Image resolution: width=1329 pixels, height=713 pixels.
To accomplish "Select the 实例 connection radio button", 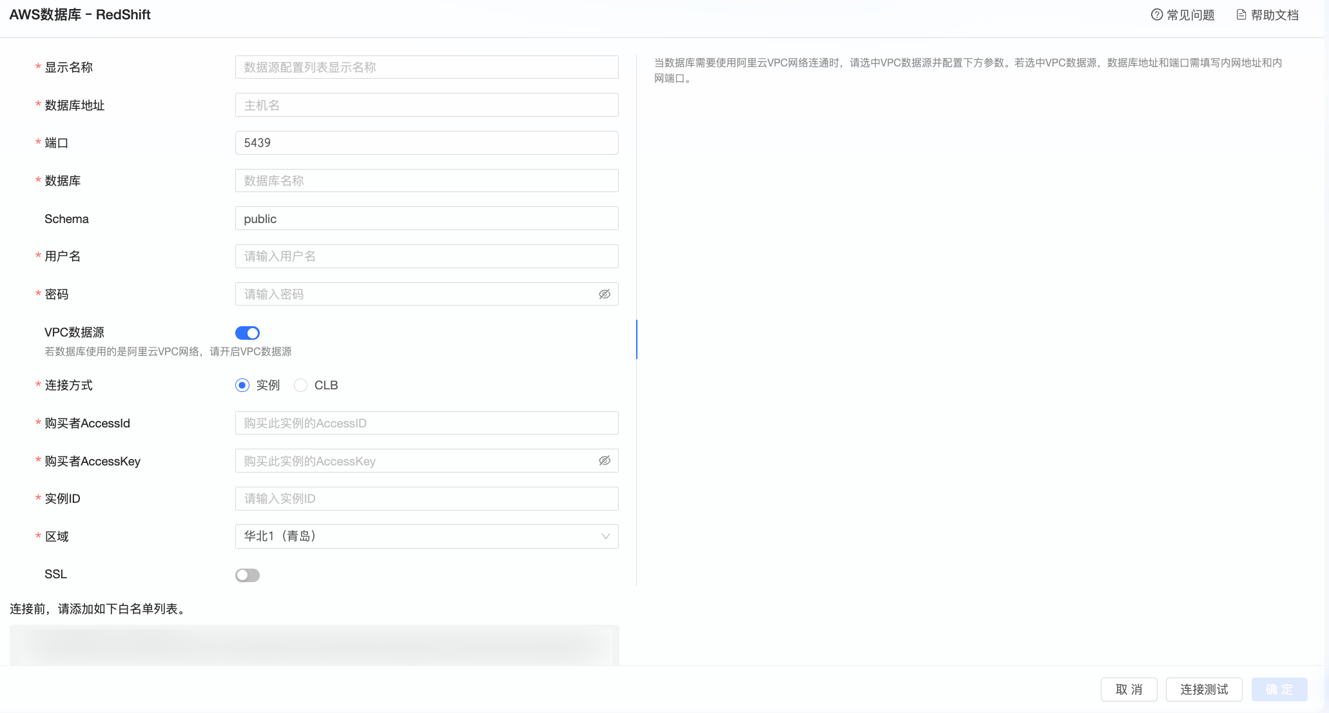I will (242, 385).
